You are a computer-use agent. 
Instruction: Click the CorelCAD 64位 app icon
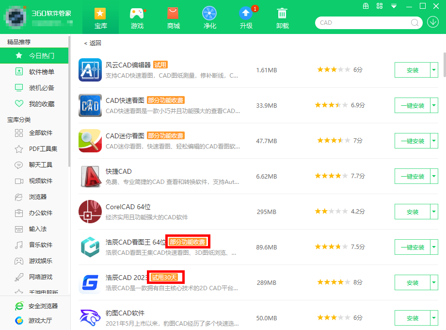pyautogui.click(x=90, y=212)
